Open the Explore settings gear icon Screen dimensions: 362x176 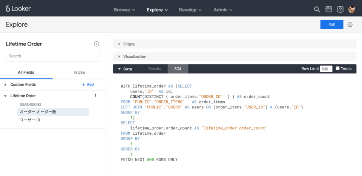(350, 24)
